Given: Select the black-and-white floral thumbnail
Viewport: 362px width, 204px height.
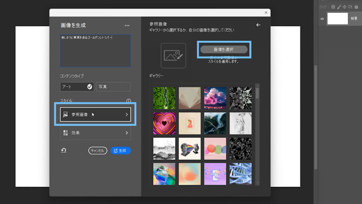Looking at the screenshot, I should (x=241, y=98).
